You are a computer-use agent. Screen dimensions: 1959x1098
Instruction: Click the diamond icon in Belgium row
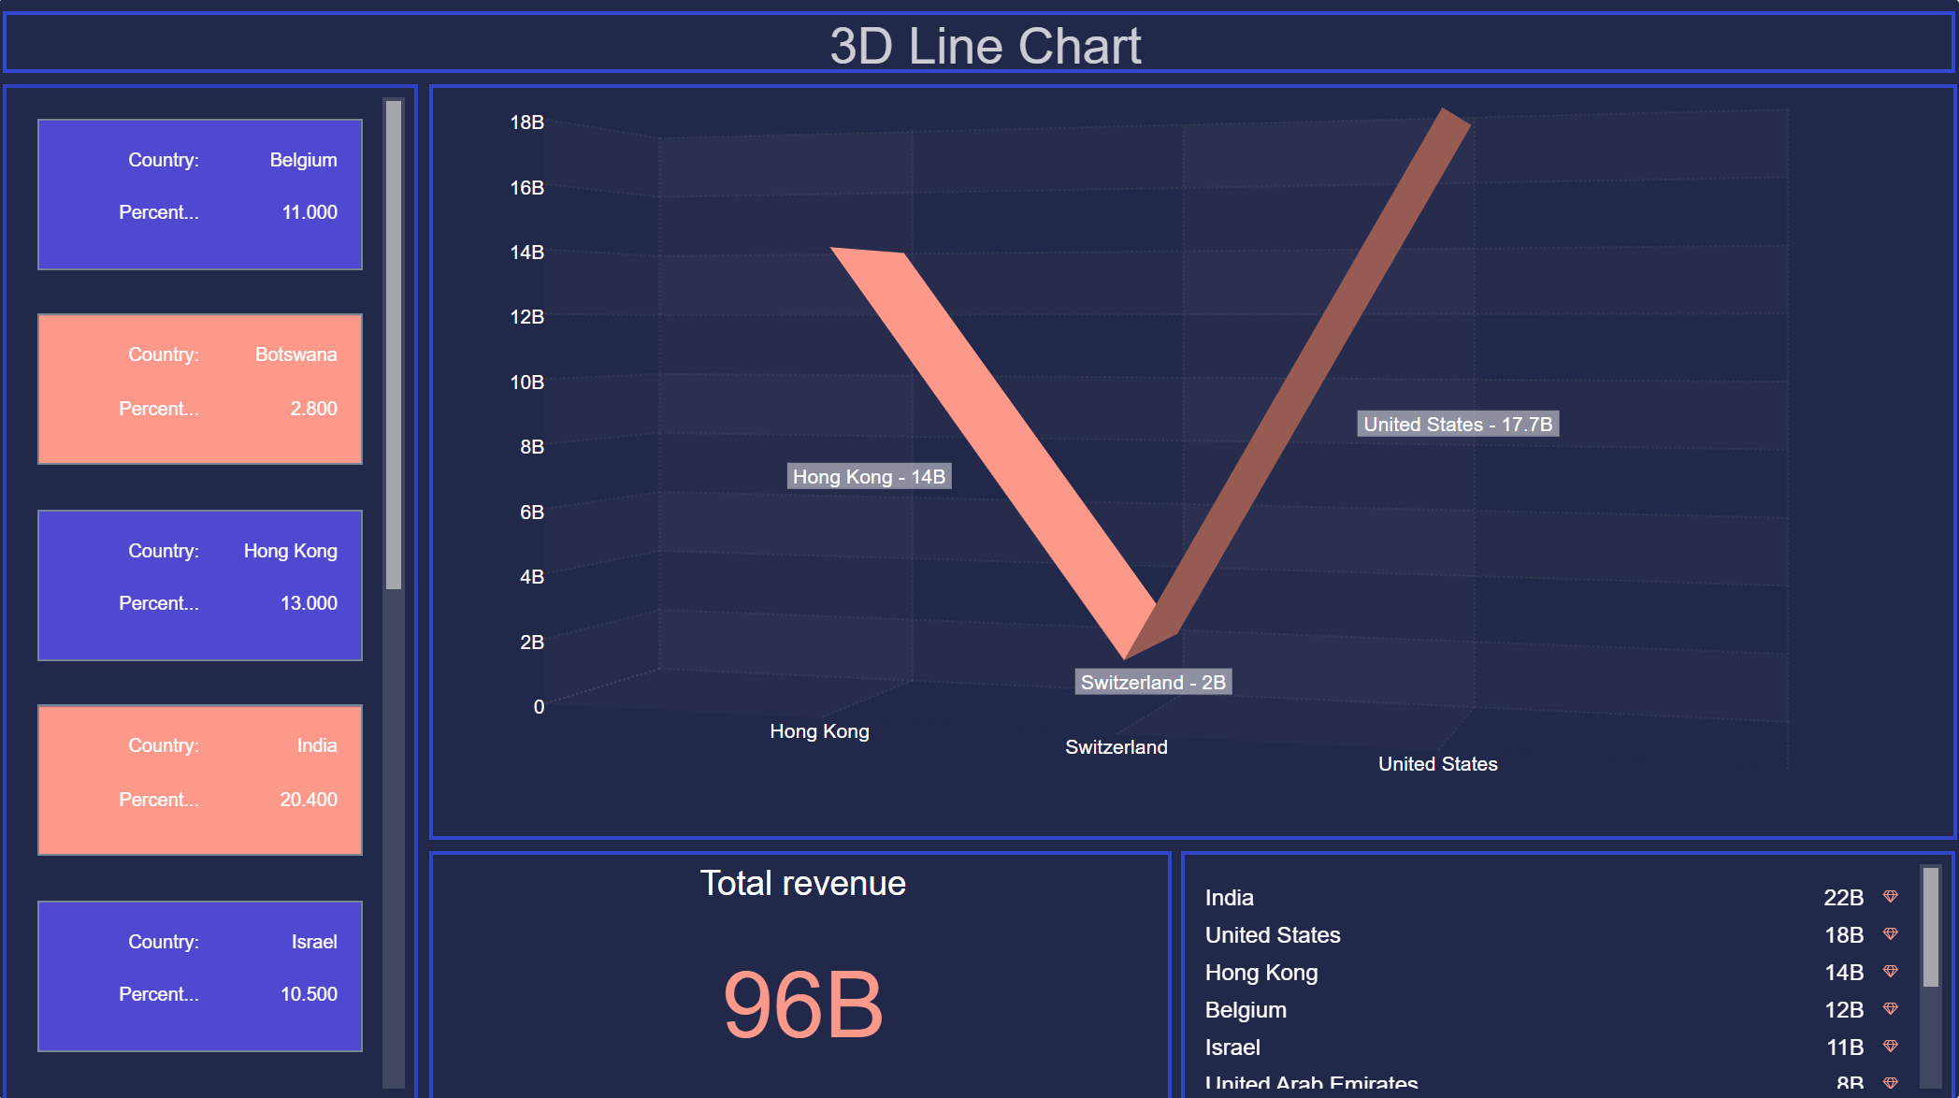1890,1009
